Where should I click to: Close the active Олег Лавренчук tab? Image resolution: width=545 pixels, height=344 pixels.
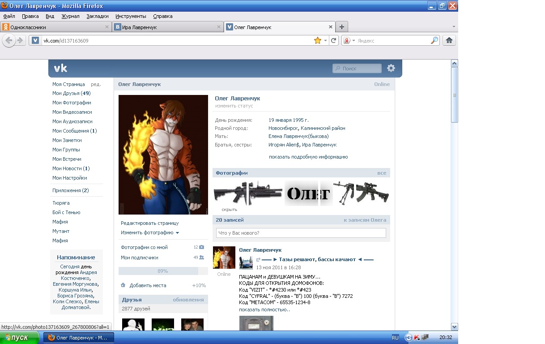coord(331,27)
